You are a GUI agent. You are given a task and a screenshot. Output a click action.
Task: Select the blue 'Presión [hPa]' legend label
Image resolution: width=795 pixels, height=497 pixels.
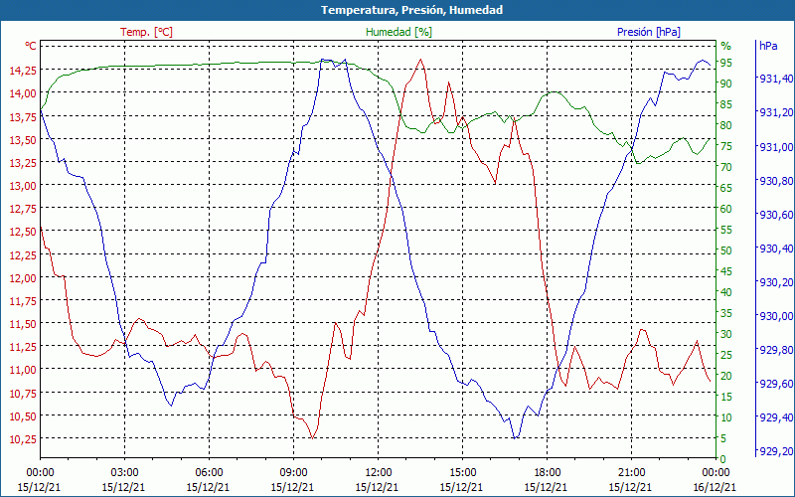pyautogui.click(x=649, y=32)
